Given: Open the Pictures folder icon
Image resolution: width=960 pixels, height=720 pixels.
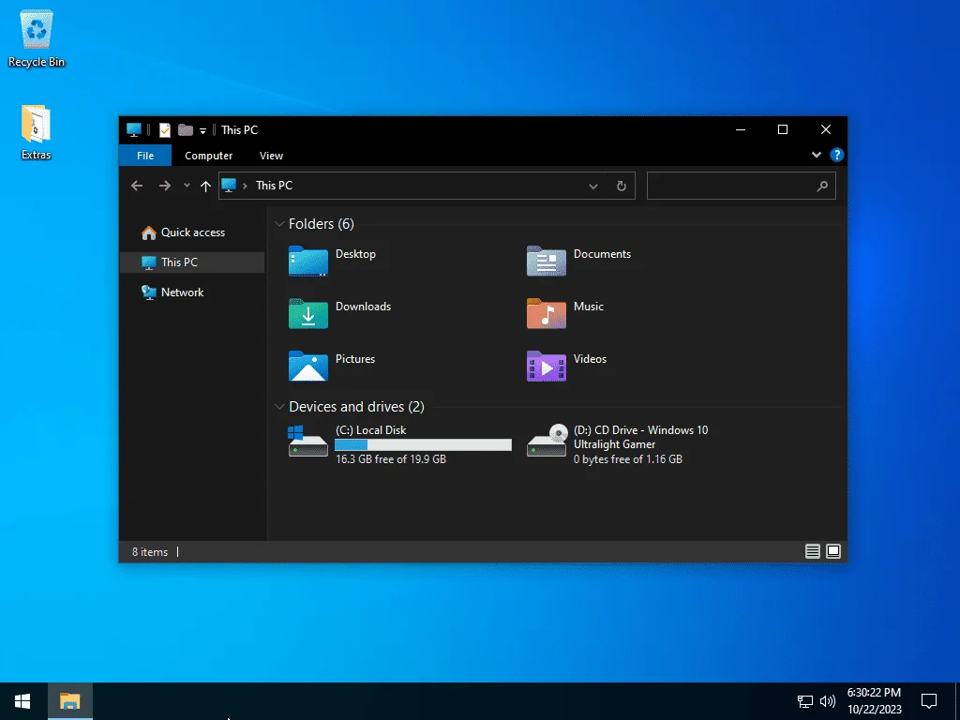Looking at the screenshot, I should (x=307, y=367).
